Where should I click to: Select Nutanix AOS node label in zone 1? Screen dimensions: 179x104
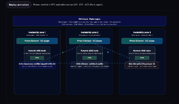(37, 51)
